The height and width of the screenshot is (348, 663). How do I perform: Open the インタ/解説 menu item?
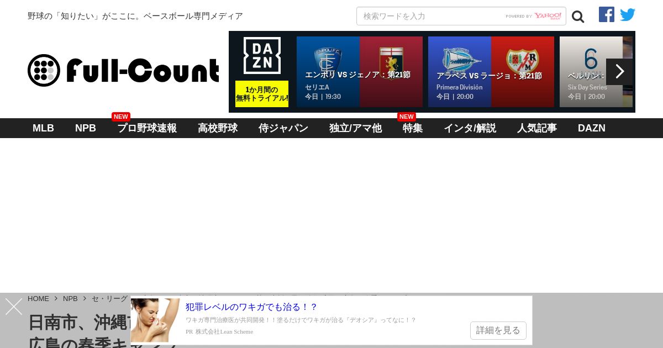(470, 128)
